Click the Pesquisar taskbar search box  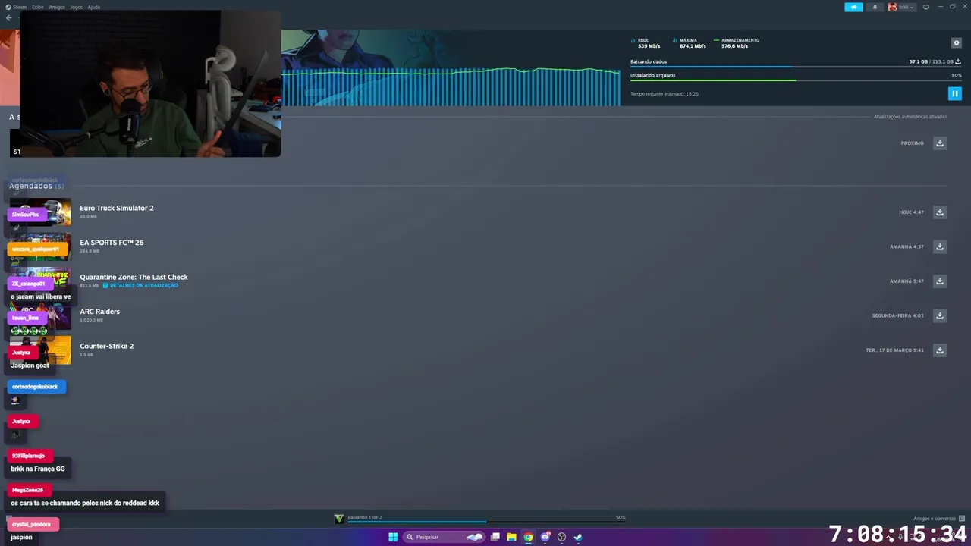pyautogui.click(x=444, y=537)
